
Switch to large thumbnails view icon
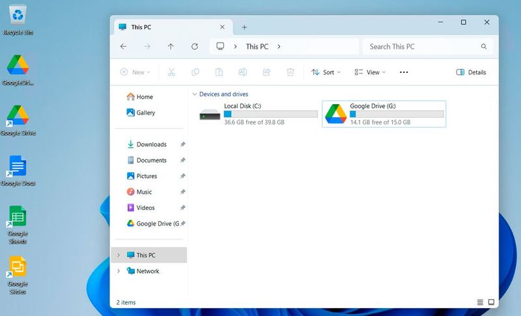pos(491,302)
